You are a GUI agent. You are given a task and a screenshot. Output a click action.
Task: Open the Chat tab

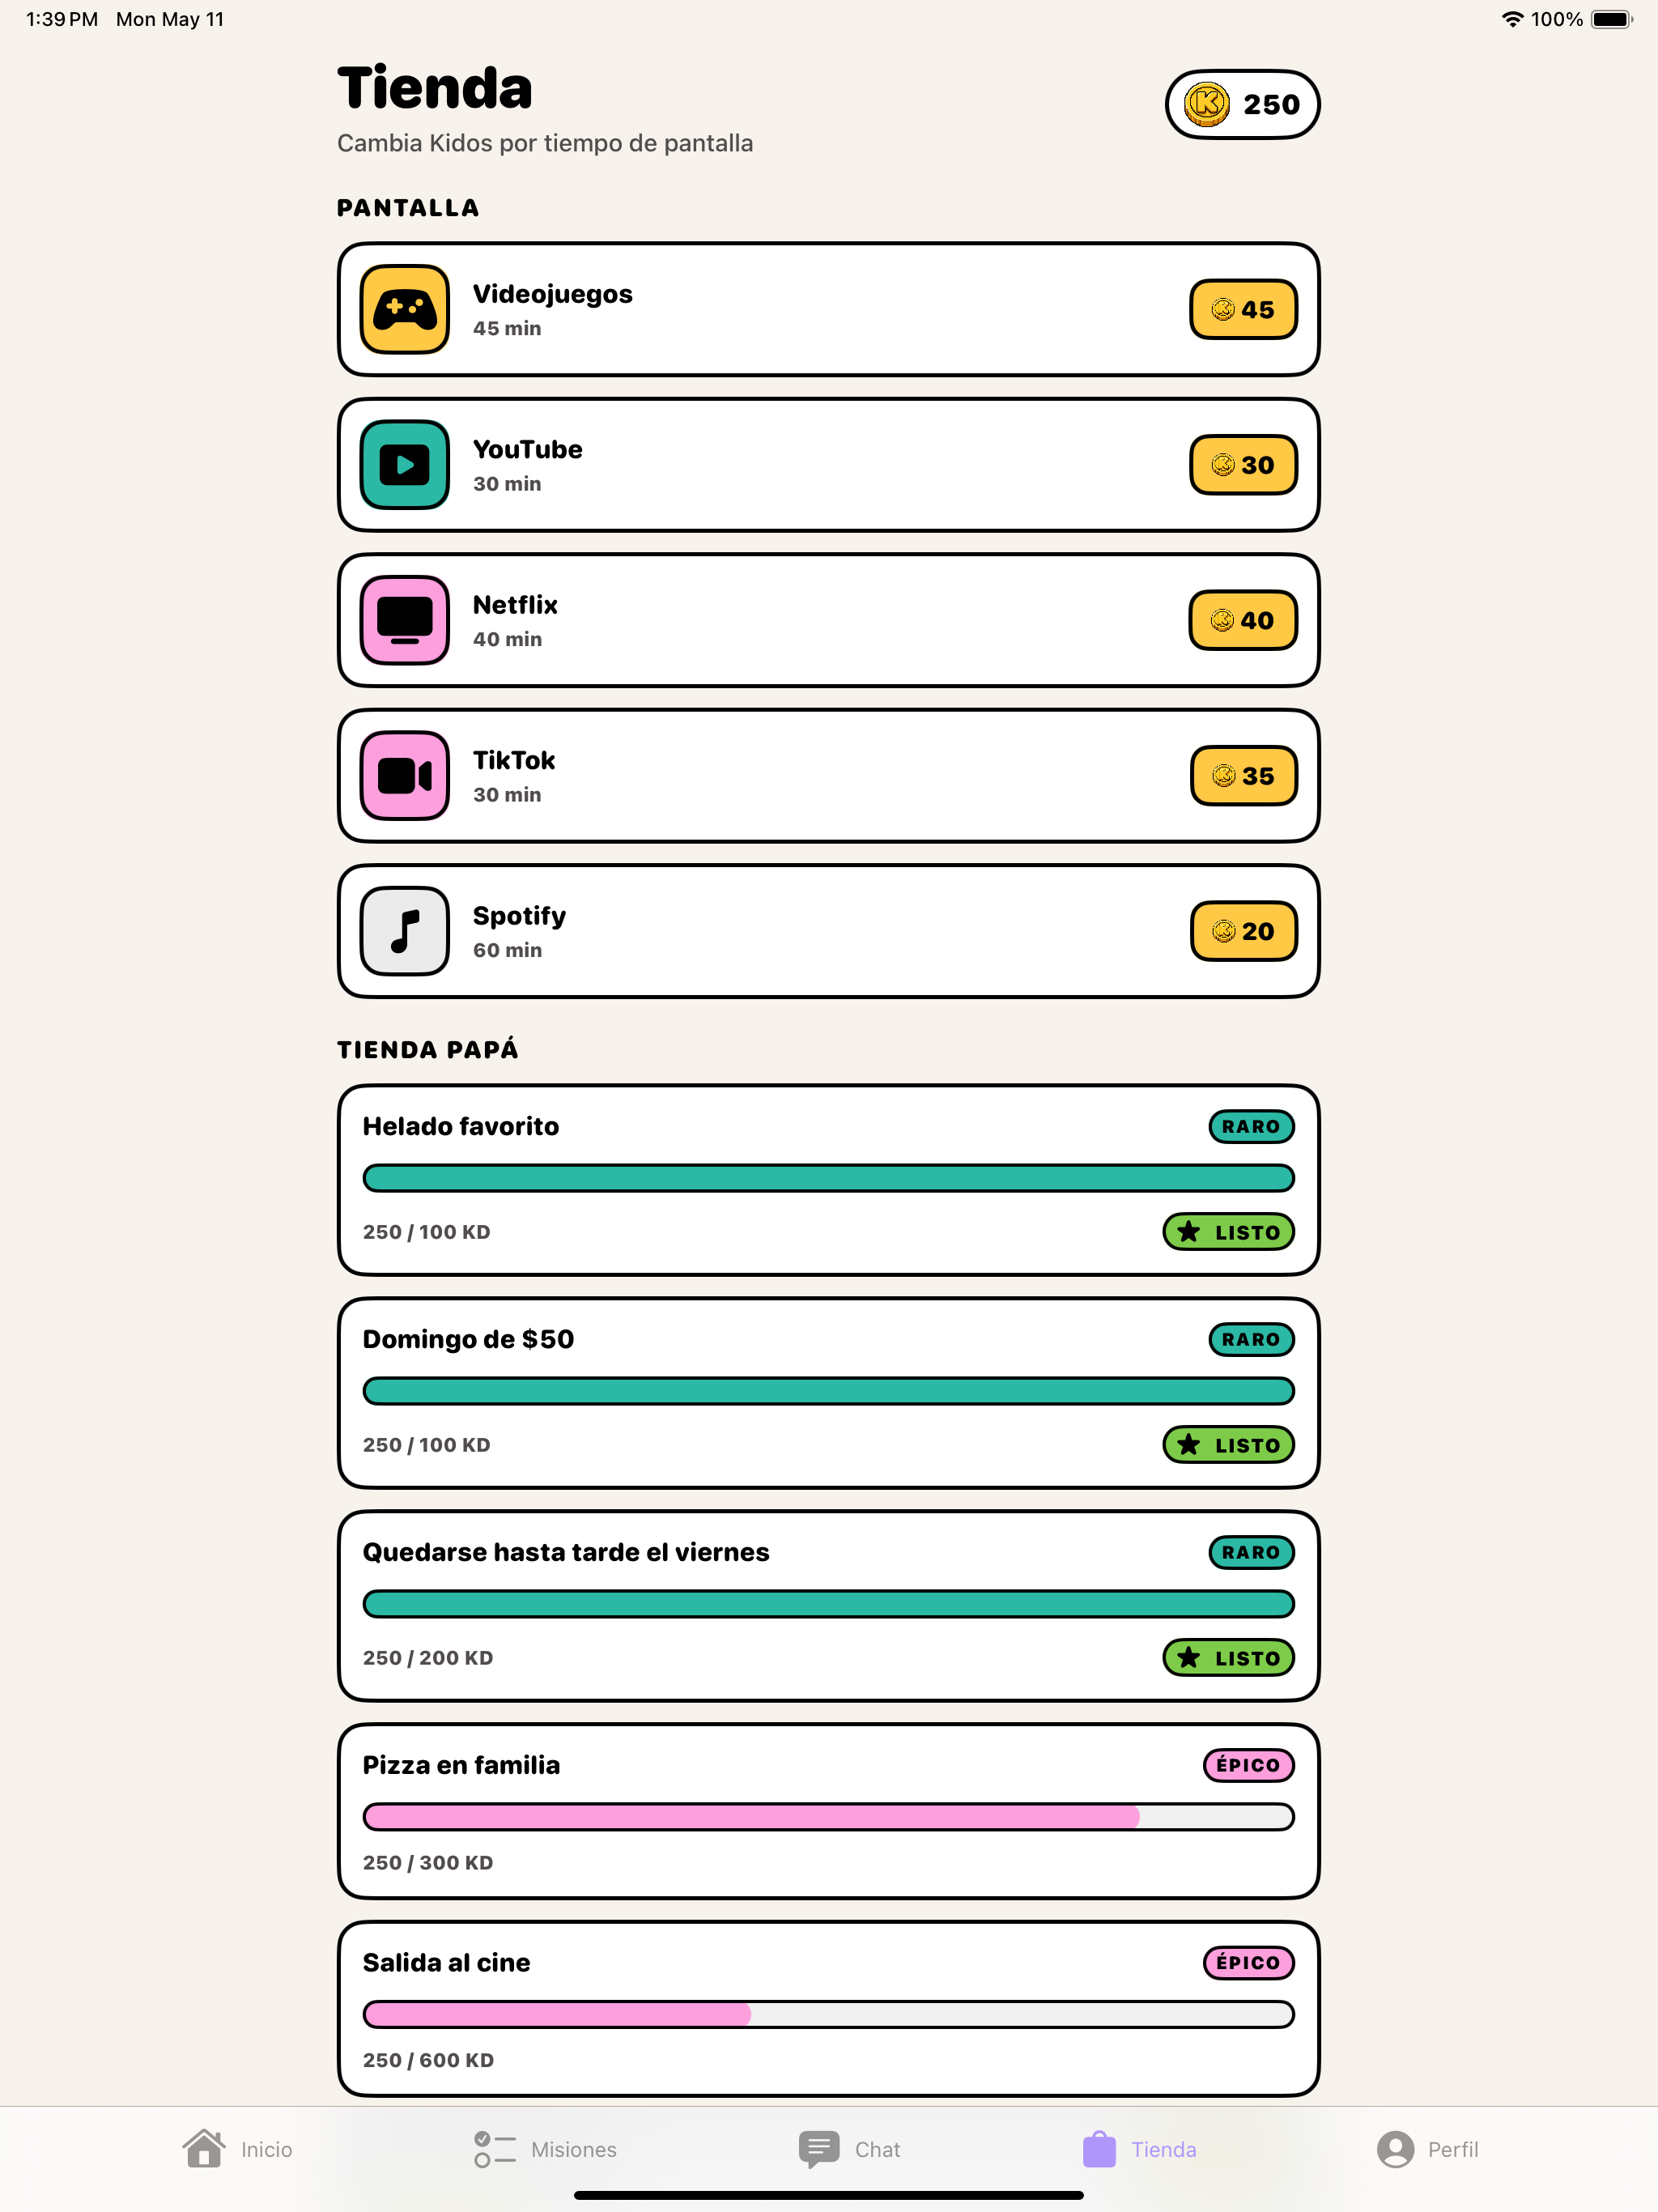pyautogui.click(x=850, y=2149)
